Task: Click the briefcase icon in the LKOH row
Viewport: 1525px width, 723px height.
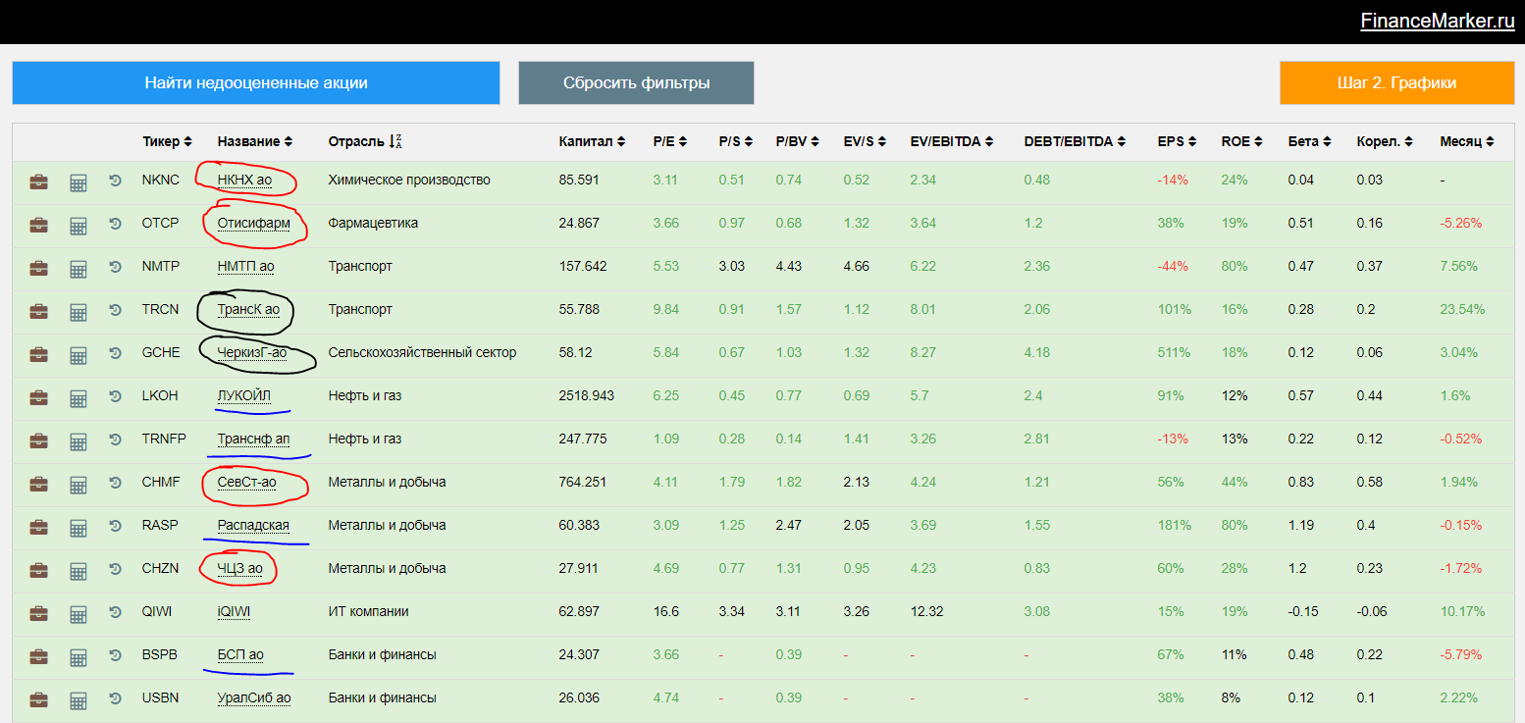Action: 38,397
